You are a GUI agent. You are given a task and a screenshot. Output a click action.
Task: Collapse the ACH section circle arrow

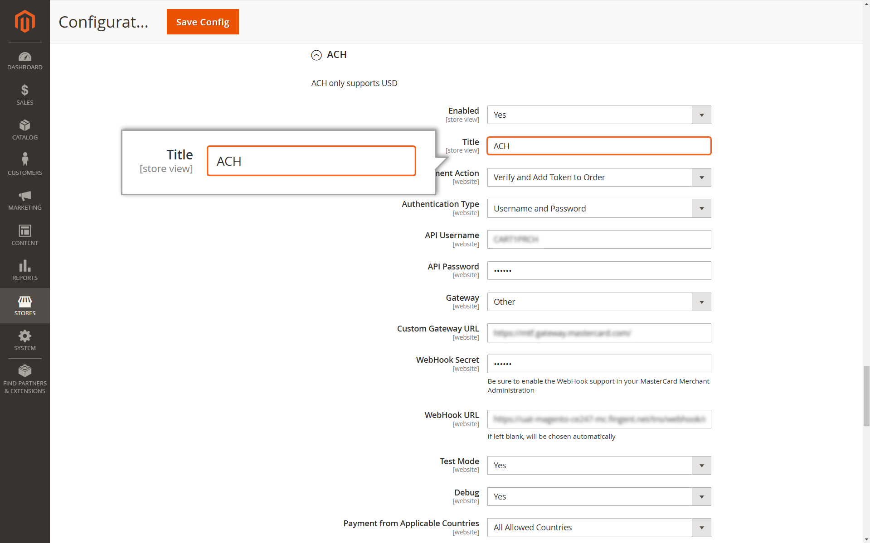pos(316,55)
